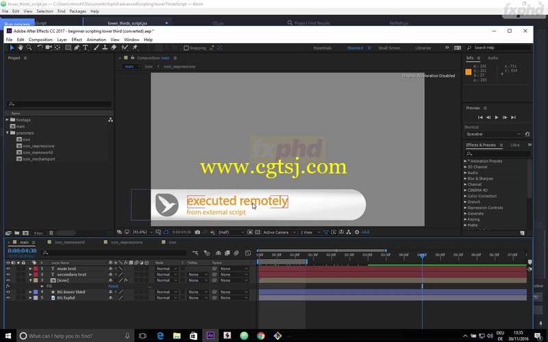Open Chrome from the Windows taskbar
Viewport: 548px width, 342px height.
(x=261, y=336)
